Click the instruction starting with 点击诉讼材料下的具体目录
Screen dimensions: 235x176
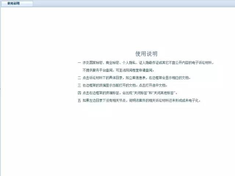(x=137, y=78)
